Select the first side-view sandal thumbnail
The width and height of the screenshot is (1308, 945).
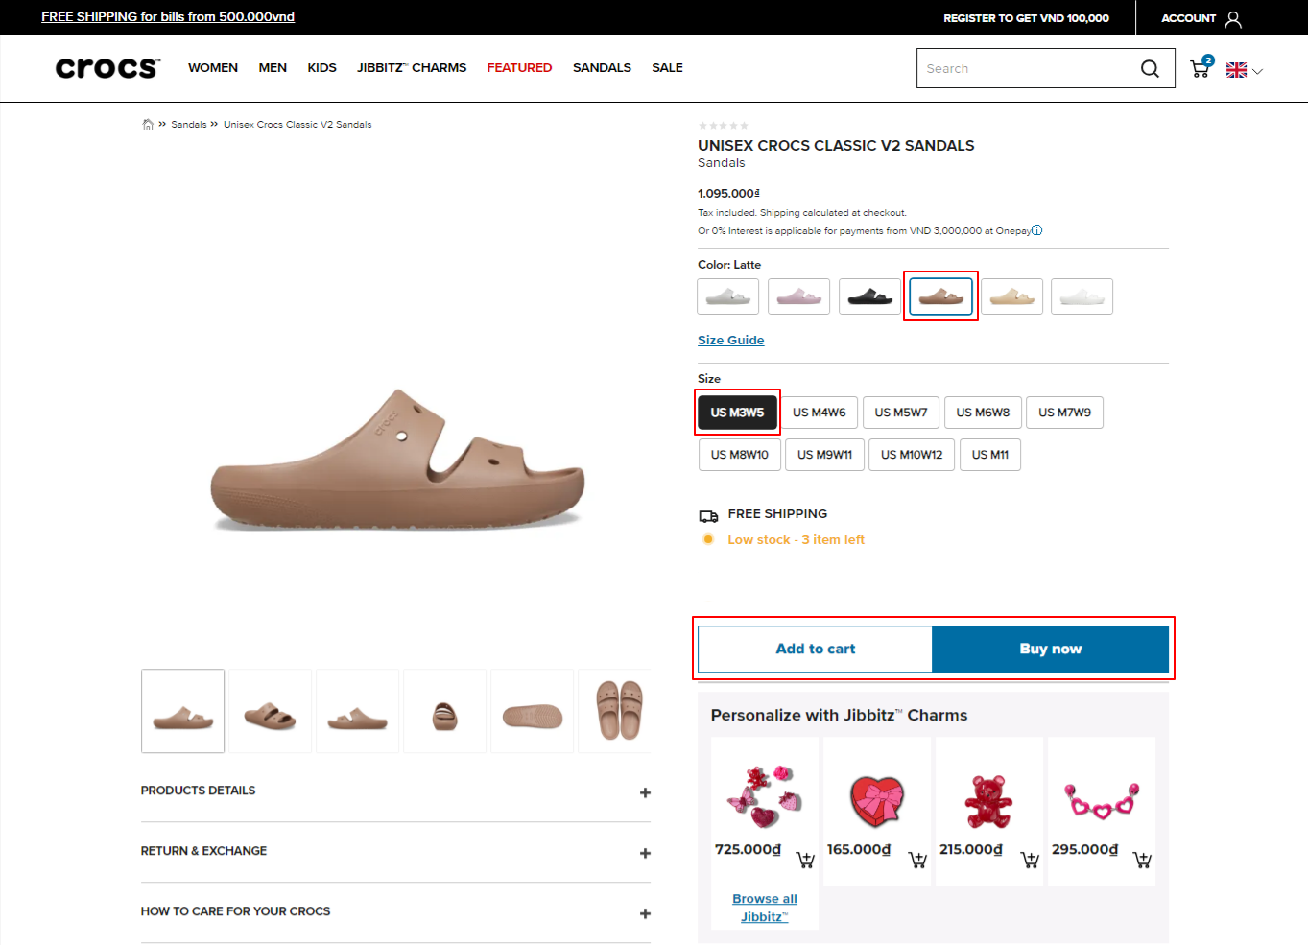[x=183, y=712]
